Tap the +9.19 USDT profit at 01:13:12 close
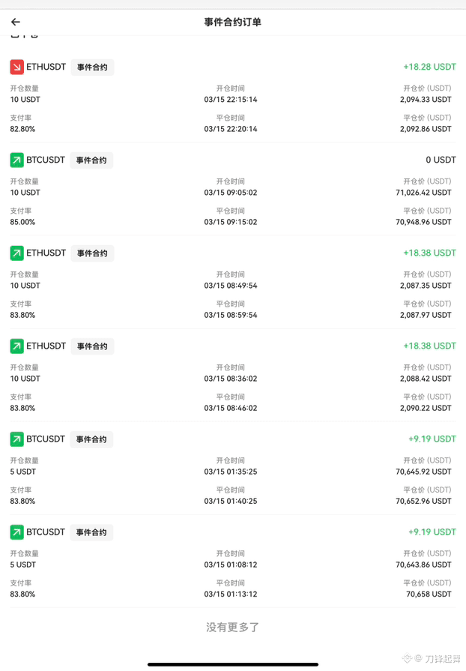Viewport: 466px width, 671px height. (x=432, y=532)
